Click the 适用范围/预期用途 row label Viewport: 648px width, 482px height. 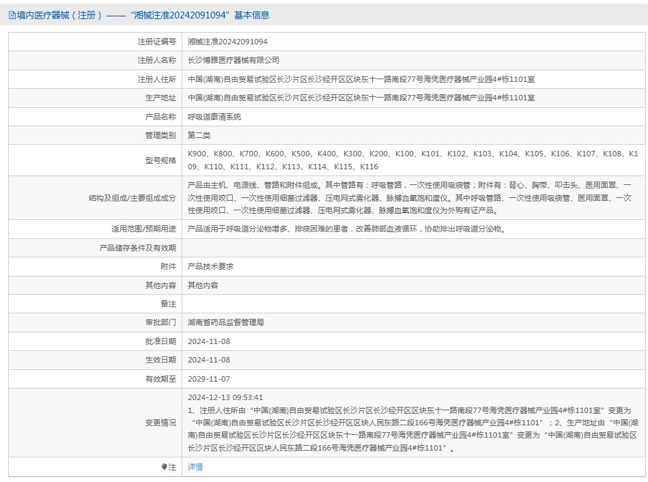point(143,229)
